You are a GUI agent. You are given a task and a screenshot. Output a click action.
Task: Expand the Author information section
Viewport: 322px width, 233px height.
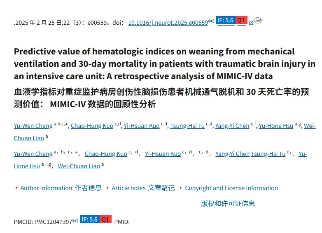[47, 188]
